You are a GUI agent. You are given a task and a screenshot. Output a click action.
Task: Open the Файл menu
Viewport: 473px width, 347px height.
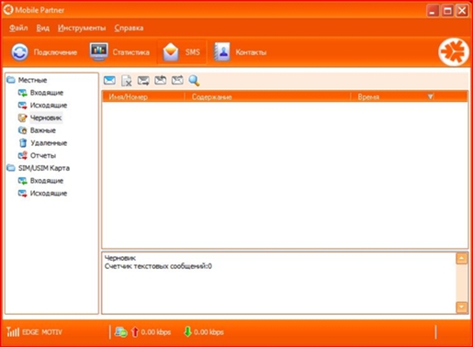click(x=18, y=28)
